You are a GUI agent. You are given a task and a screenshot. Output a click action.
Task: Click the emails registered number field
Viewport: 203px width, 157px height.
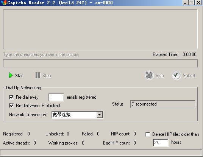pos(56,97)
